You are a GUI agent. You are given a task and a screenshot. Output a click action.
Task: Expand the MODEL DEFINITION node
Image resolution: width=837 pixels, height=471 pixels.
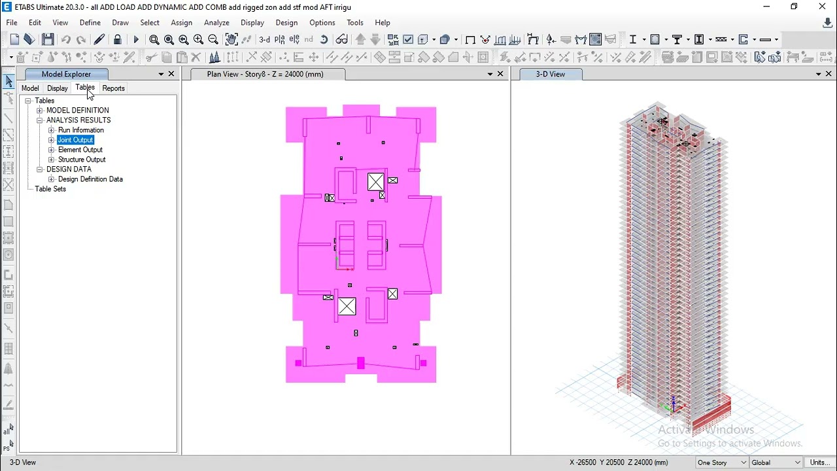(x=40, y=111)
